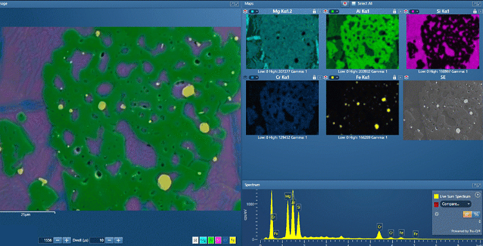Toggle the SE layer swatch below image
Screen dimensions: 483x246
point(195,240)
